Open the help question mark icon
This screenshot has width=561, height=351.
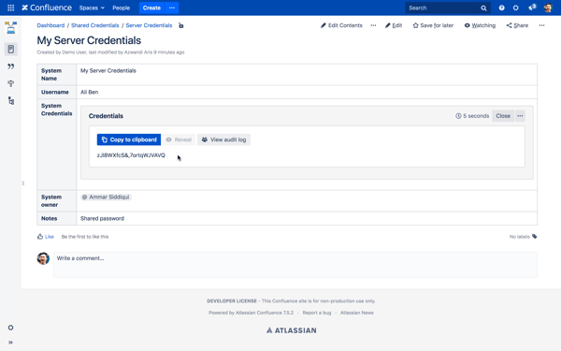pyautogui.click(x=501, y=7)
